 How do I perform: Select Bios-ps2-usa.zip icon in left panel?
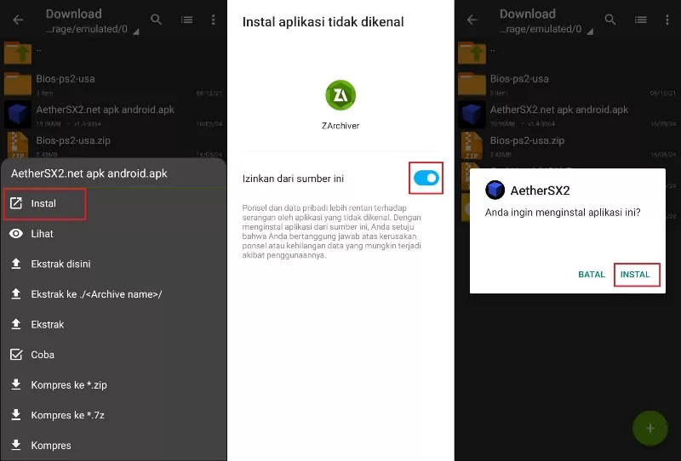click(x=18, y=145)
